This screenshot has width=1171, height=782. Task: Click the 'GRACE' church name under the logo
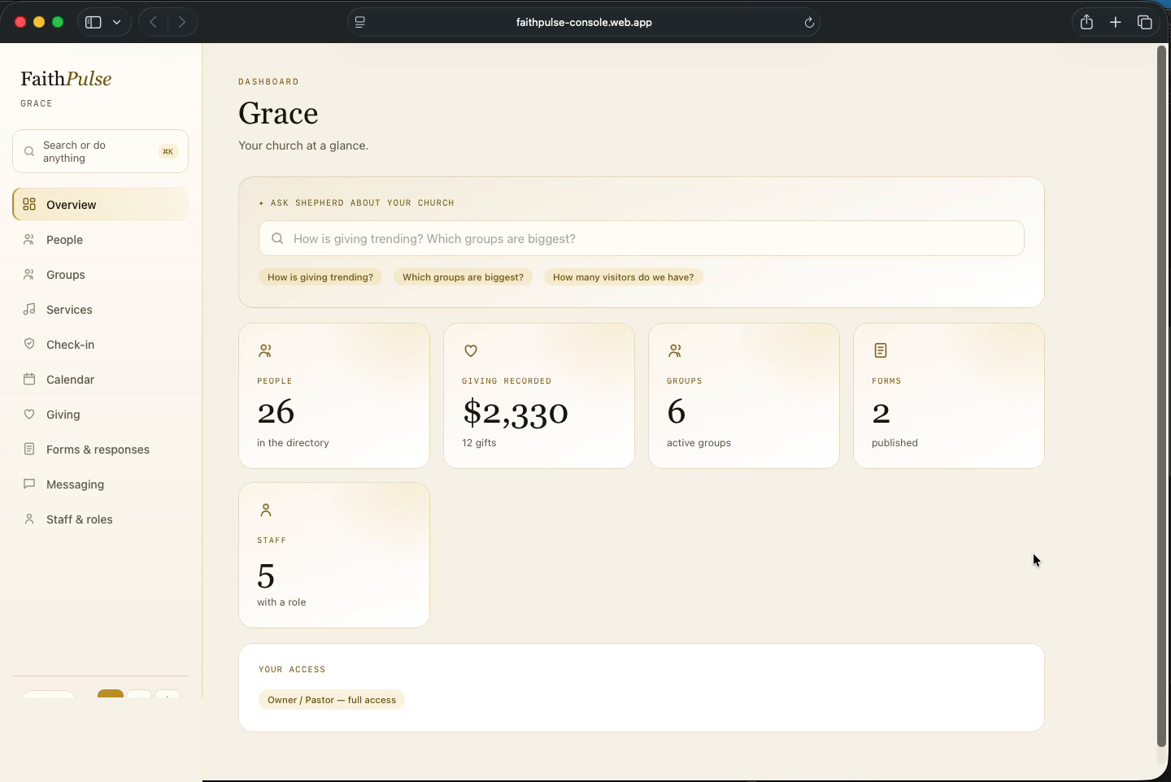37,104
